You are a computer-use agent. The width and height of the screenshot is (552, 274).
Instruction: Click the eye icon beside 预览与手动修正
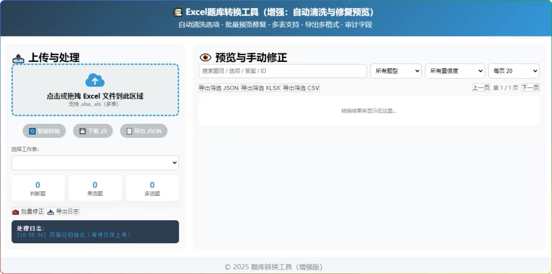[x=205, y=58]
